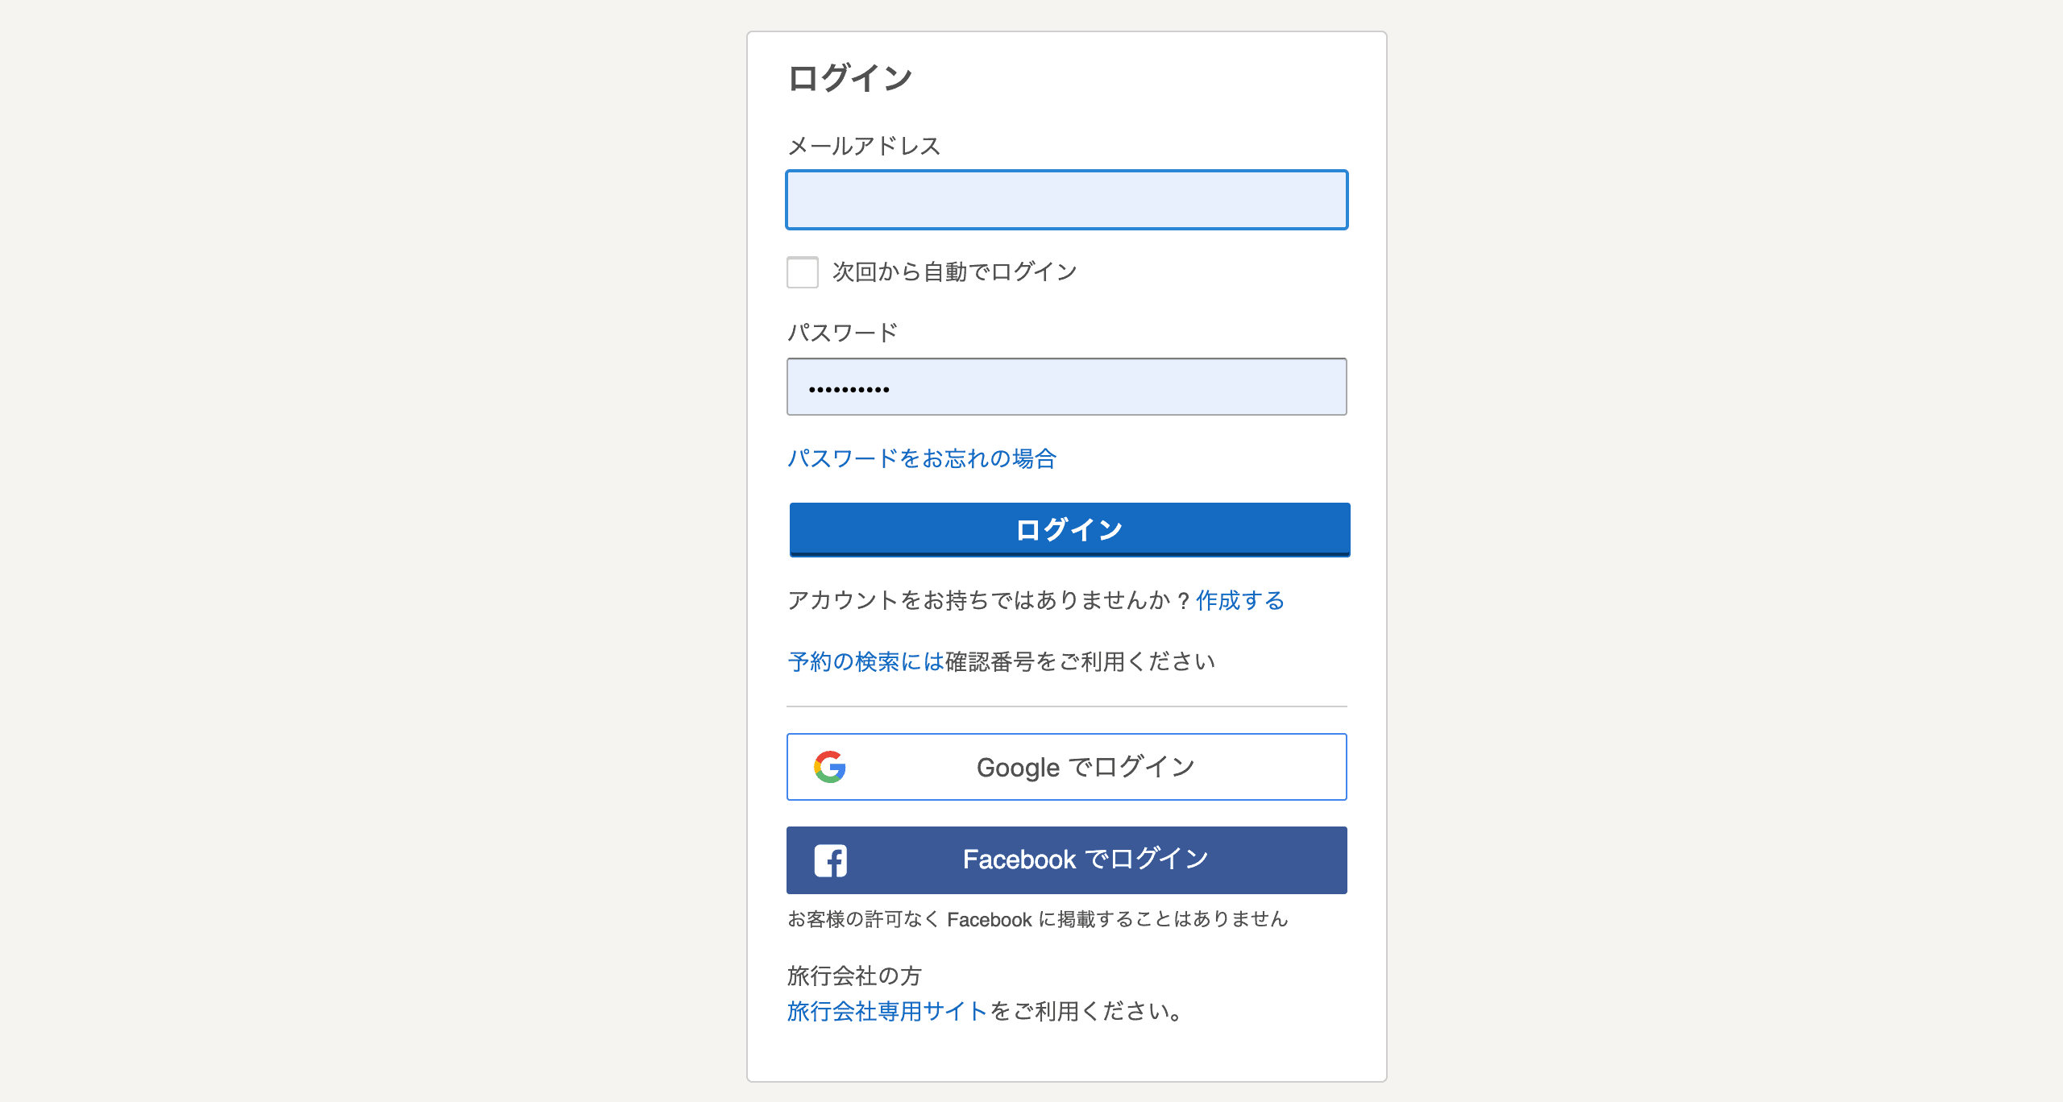Click the Facebook logo icon
The image size is (2063, 1102).
pos(831,860)
